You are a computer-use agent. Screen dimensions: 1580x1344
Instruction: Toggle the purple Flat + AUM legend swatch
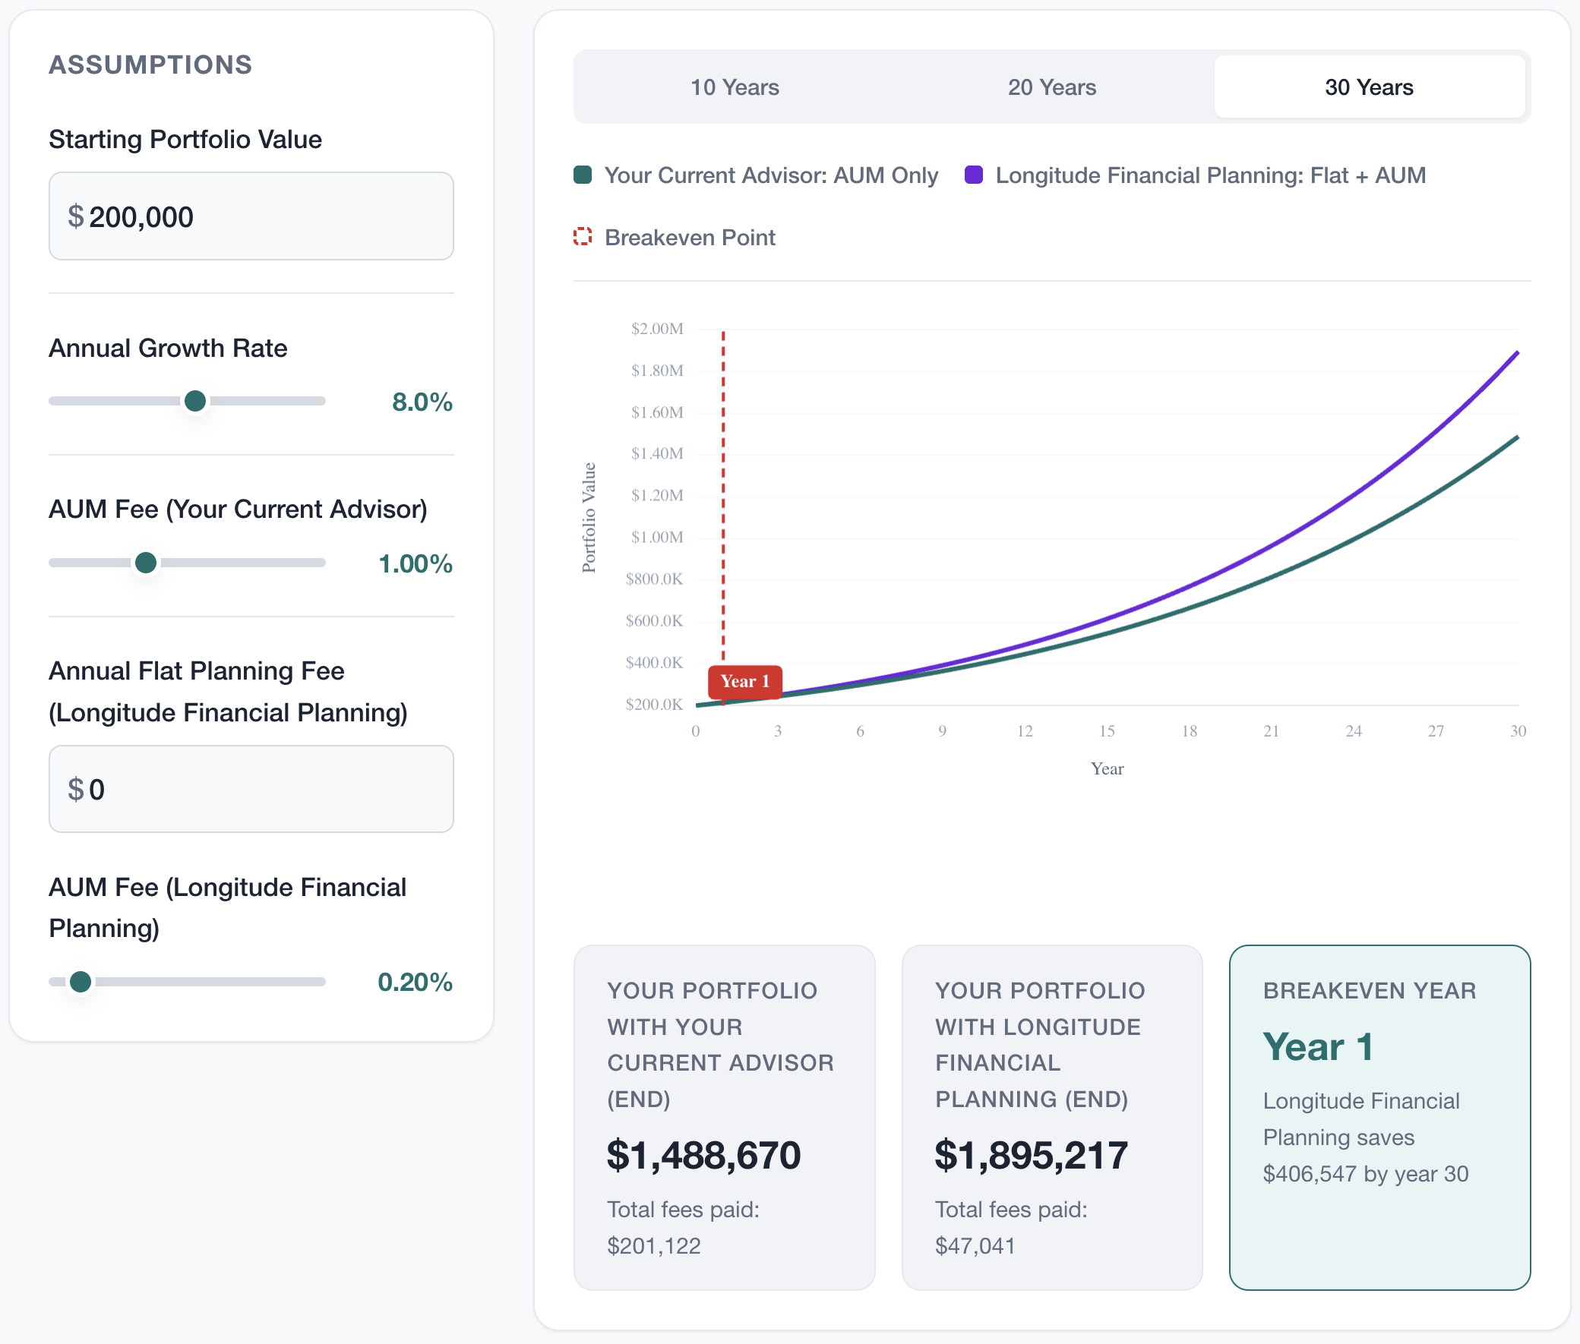[973, 175]
